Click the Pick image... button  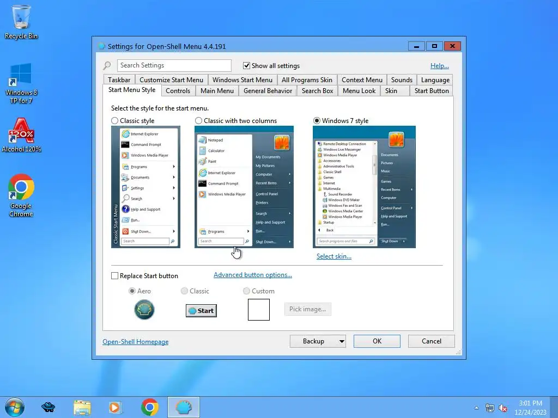(307, 309)
